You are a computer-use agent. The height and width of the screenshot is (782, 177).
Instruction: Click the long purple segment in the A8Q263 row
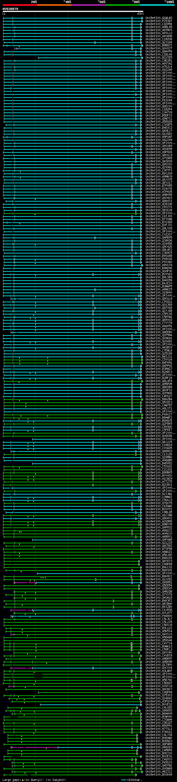[35, 747]
